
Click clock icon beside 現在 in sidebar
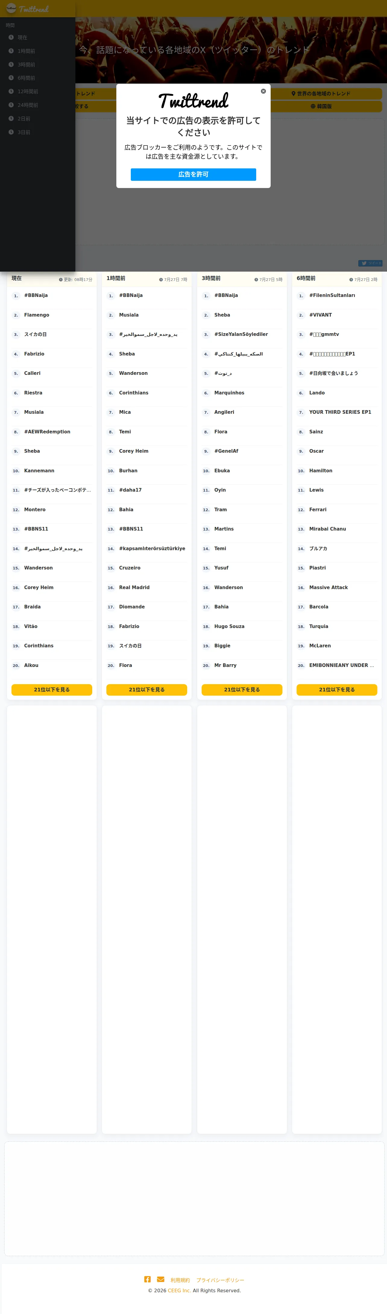11,37
